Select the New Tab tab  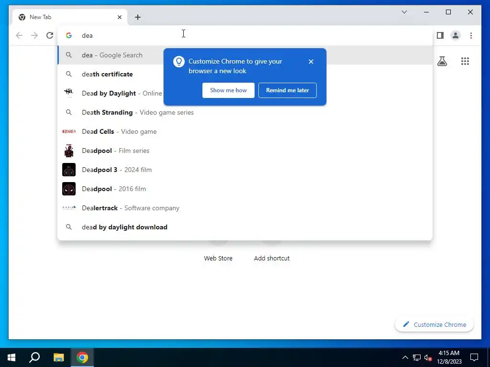click(69, 17)
